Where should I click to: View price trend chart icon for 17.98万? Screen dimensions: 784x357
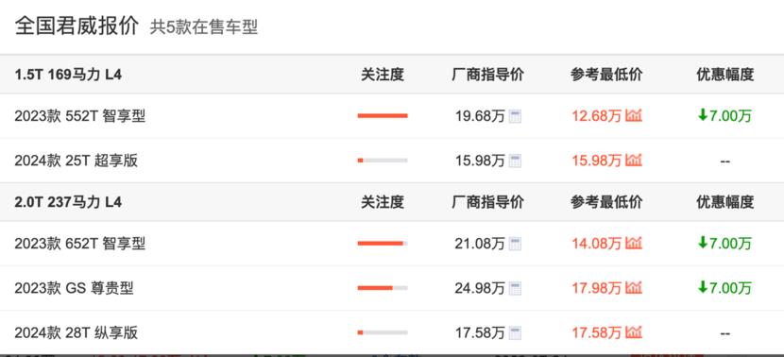[634, 288]
